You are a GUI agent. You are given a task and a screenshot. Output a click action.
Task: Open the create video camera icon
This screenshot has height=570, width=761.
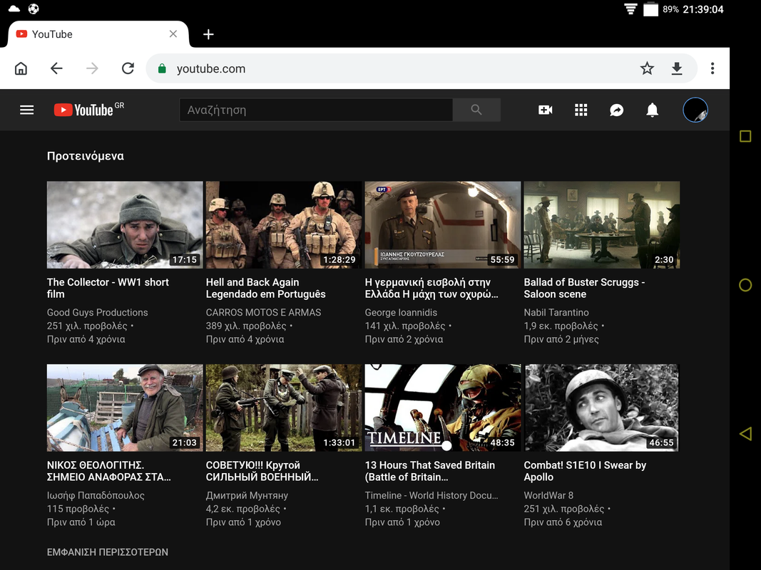[x=546, y=110]
